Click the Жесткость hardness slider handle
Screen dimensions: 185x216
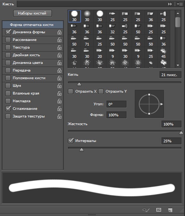tap(181, 133)
